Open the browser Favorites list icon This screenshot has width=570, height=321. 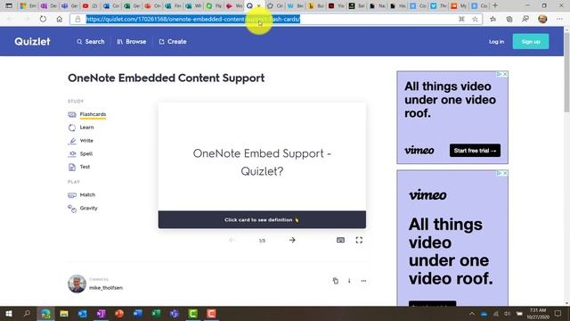[x=493, y=19]
